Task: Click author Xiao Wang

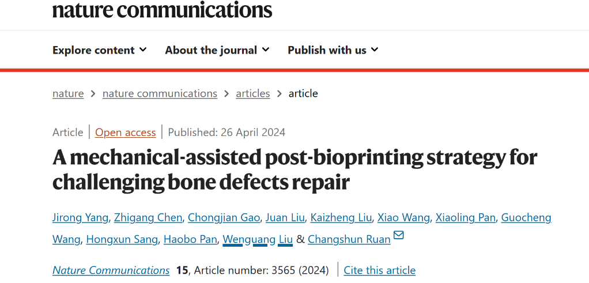Action: [x=403, y=217]
